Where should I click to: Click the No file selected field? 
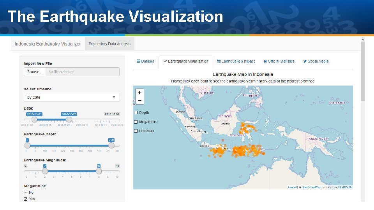tap(83, 72)
